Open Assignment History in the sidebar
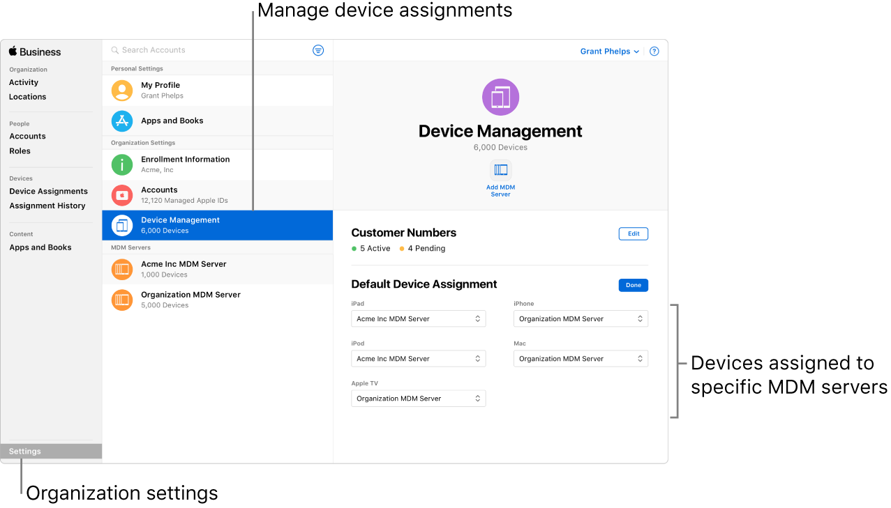The image size is (891, 508). (47, 206)
